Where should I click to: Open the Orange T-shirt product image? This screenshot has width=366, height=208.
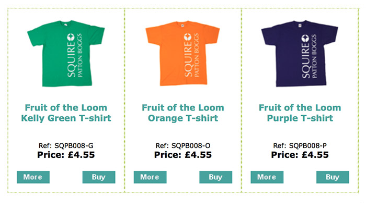(x=183, y=54)
